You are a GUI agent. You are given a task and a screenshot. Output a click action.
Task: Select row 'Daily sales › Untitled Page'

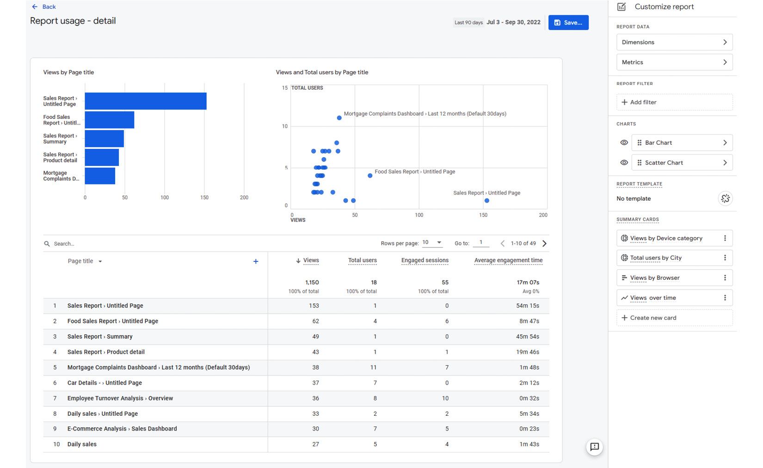pos(296,414)
